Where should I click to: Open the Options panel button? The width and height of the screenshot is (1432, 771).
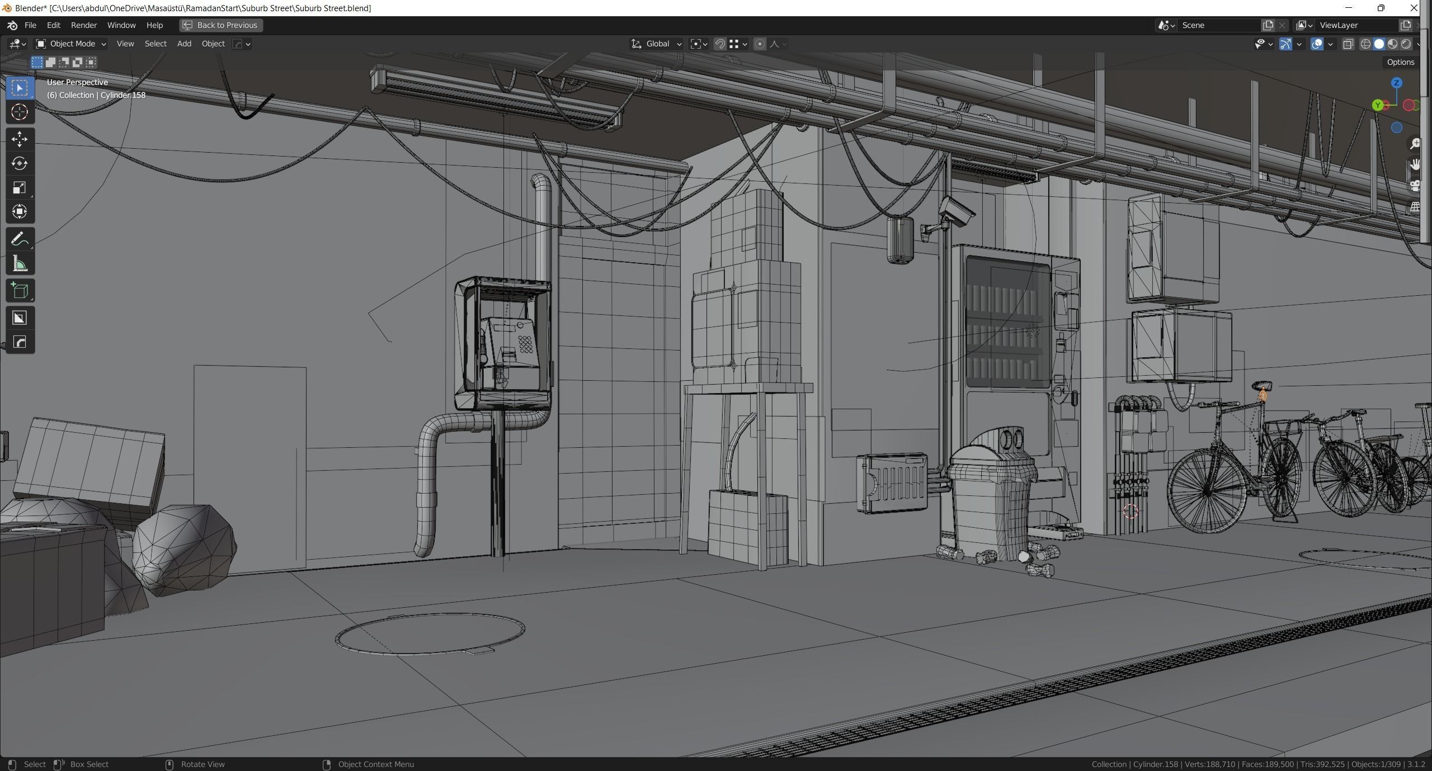pos(1400,62)
